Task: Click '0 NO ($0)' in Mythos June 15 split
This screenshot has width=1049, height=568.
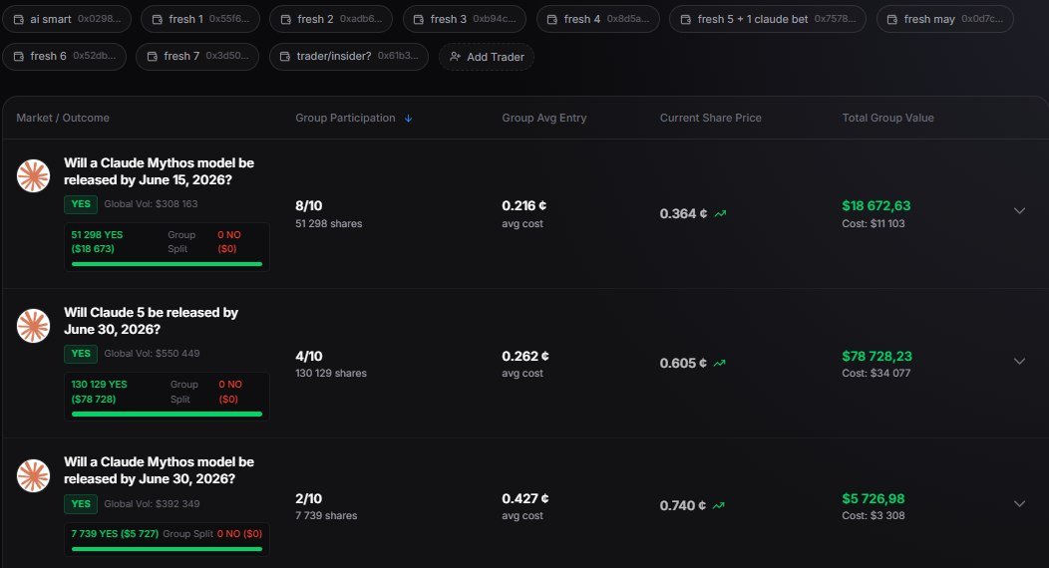Action: [228, 242]
